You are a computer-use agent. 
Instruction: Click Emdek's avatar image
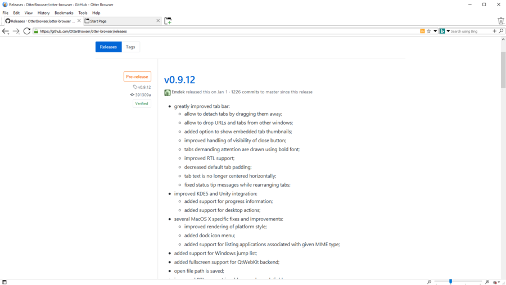(x=167, y=93)
